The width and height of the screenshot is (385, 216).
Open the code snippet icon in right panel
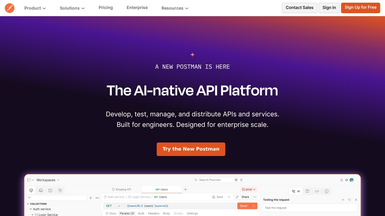[317, 191]
